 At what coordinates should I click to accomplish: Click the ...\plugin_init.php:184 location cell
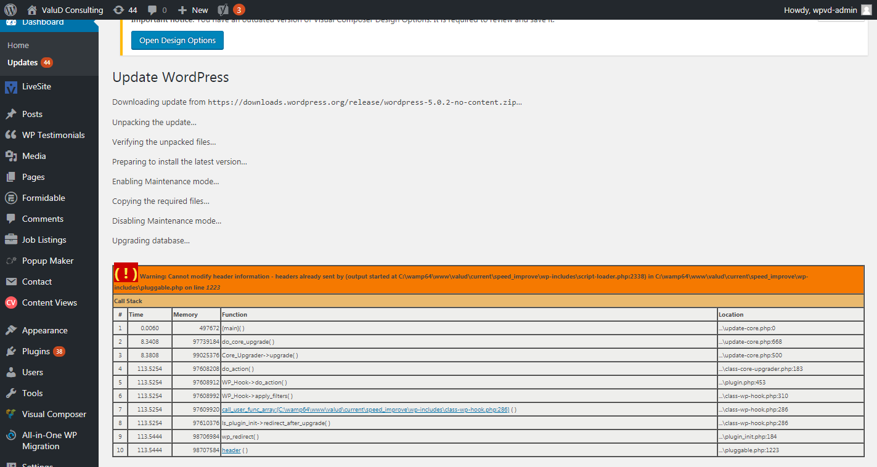point(791,437)
